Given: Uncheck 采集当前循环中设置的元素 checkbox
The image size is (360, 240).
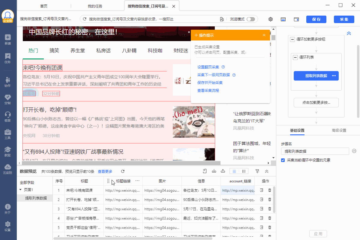Looking at the screenshot, I should coord(283,160).
